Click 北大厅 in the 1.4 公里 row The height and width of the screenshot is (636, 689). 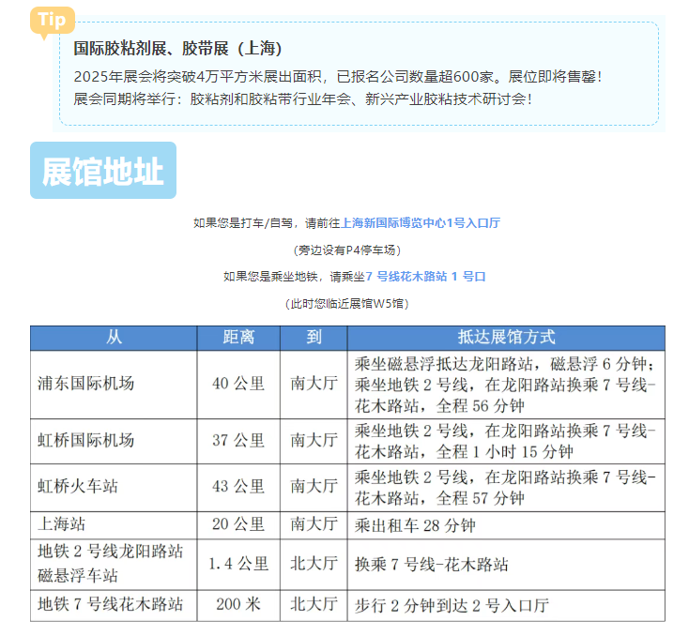coord(314,565)
